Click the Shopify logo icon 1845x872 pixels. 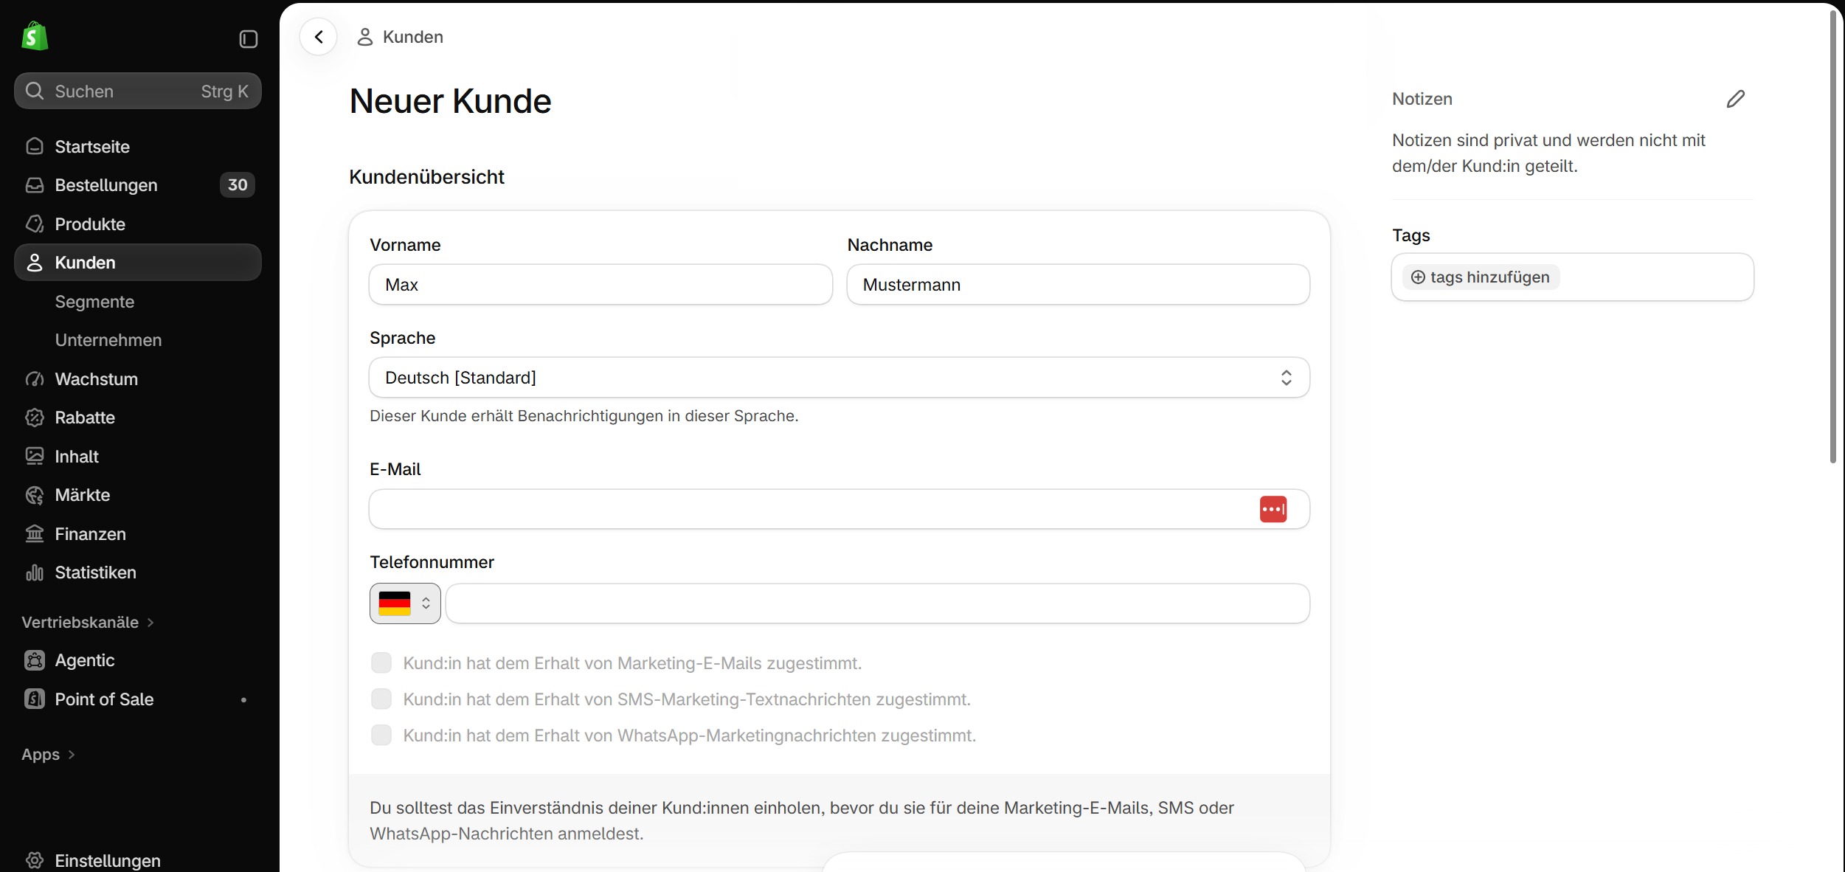pos(35,36)
